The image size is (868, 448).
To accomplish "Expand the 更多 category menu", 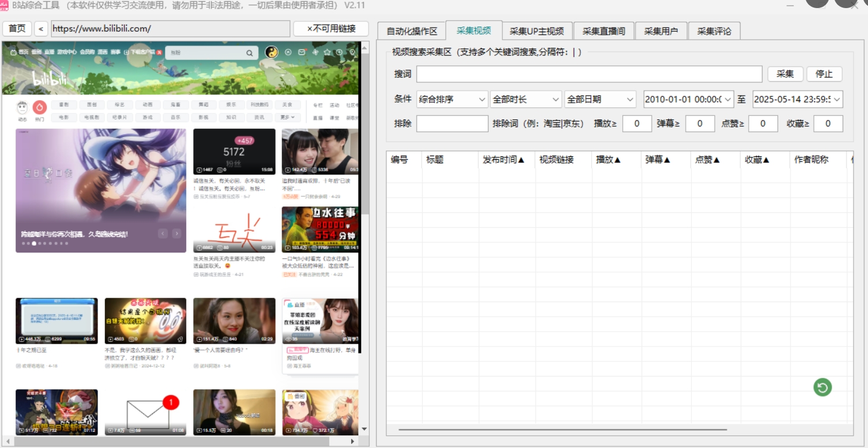I will coord(288,117).
